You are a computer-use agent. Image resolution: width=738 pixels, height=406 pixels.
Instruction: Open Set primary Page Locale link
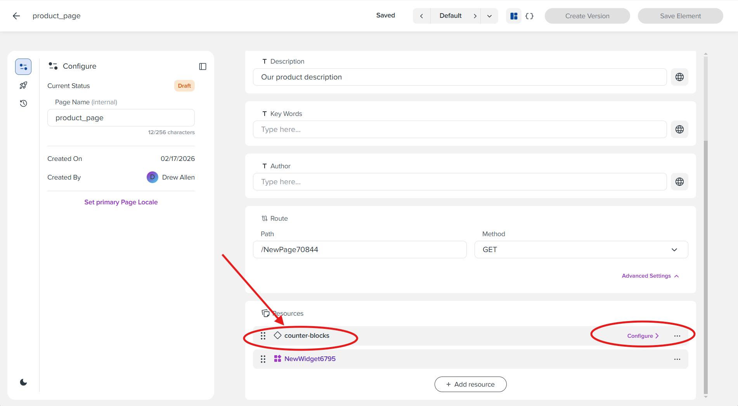point(121,202)
